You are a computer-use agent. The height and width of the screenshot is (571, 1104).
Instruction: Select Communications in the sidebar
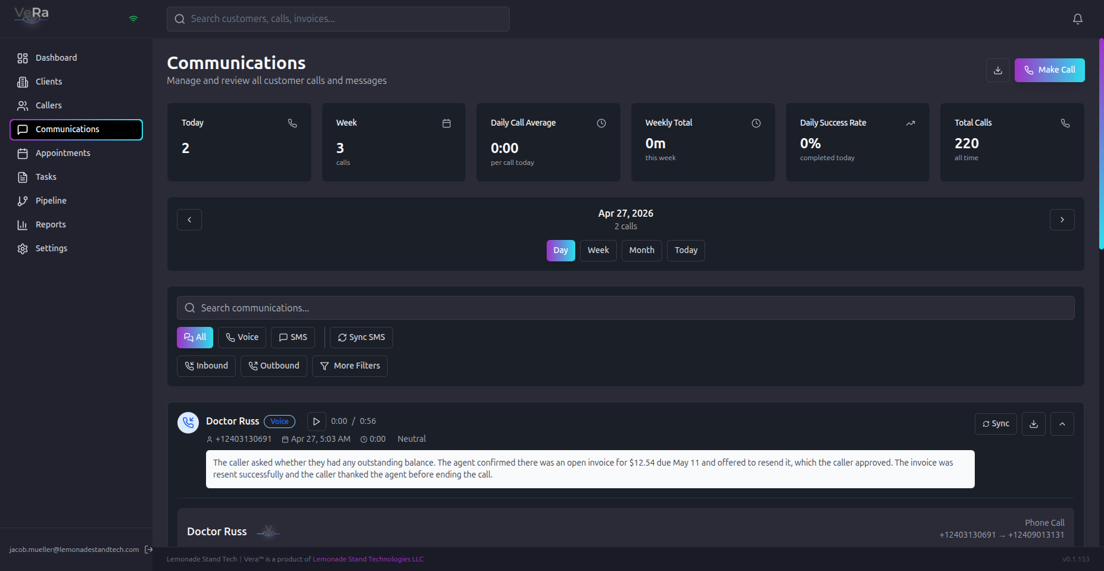[x=76, y=129]
